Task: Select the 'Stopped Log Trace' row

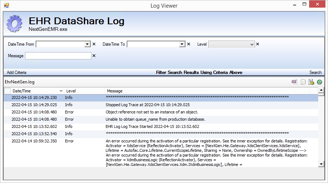Action: (x=161, y=105)
